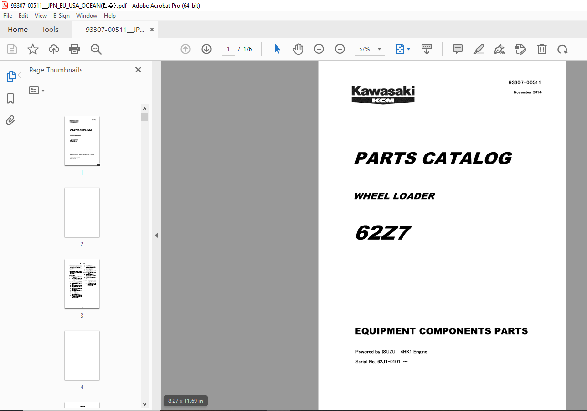Open the scrolling mode tool
This screenshot has height=411, width=587.
(x=427, y=49)
